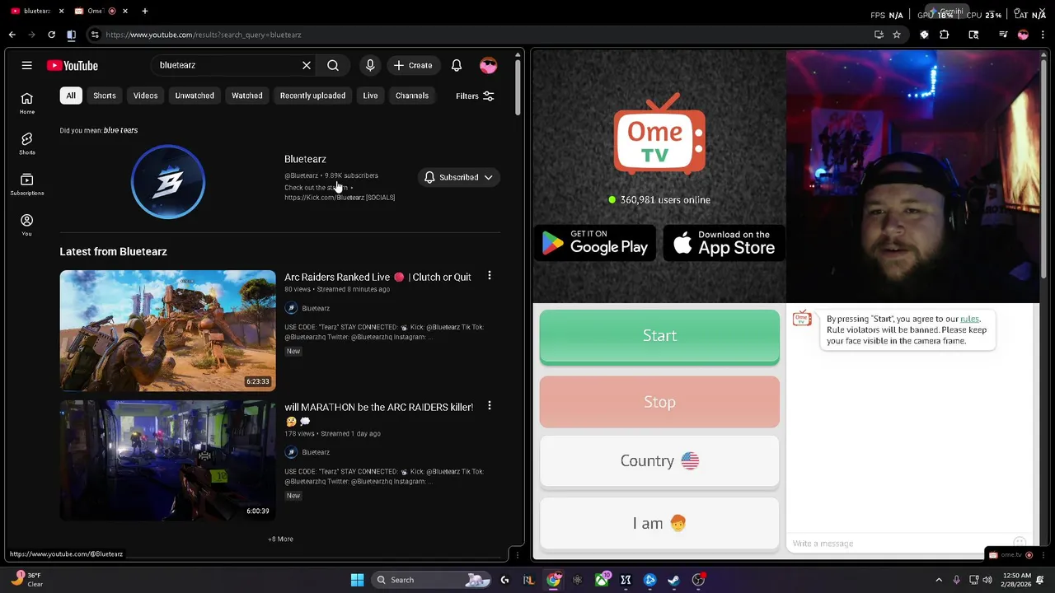Click the browser address bar URL
The height and width of the screenshot is (593, 1055).
(204, 35)
